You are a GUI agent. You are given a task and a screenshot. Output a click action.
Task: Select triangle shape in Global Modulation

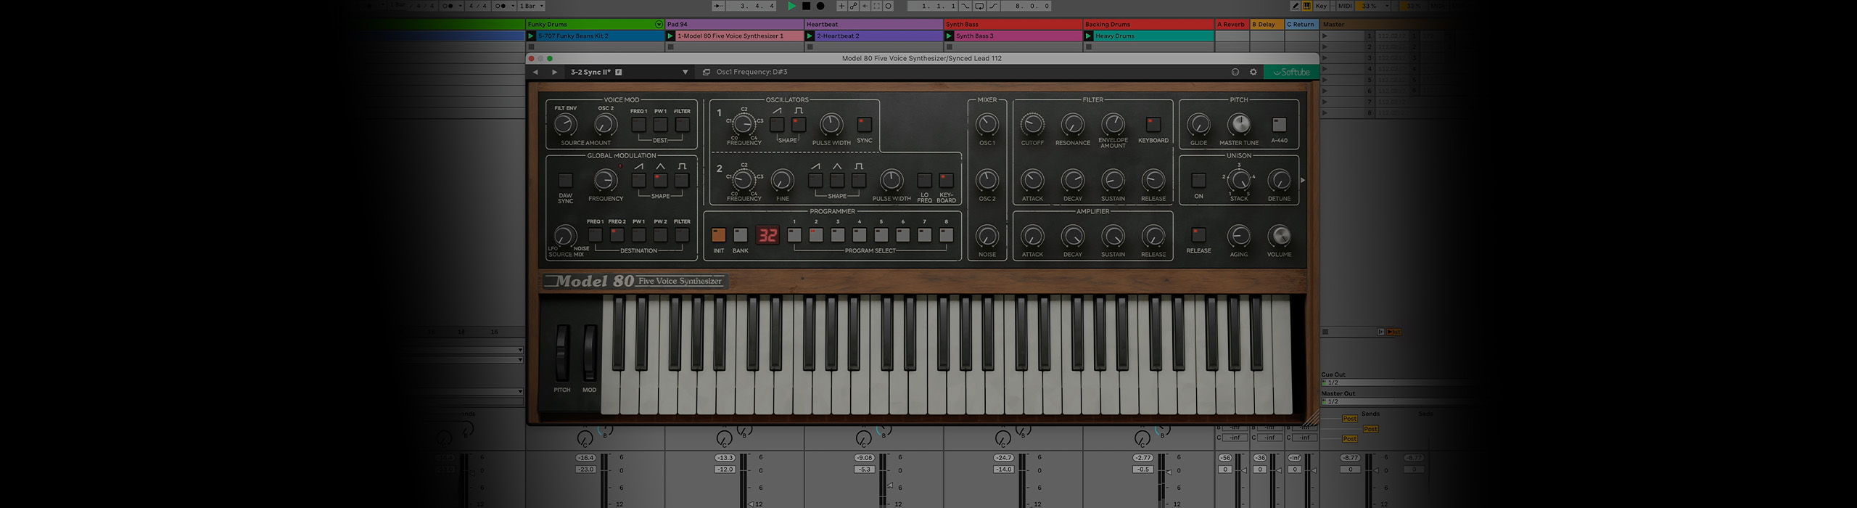660,180
